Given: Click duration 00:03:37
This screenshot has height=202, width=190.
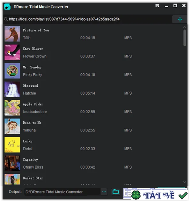Looking at the screenshot, I should [88, 56].
